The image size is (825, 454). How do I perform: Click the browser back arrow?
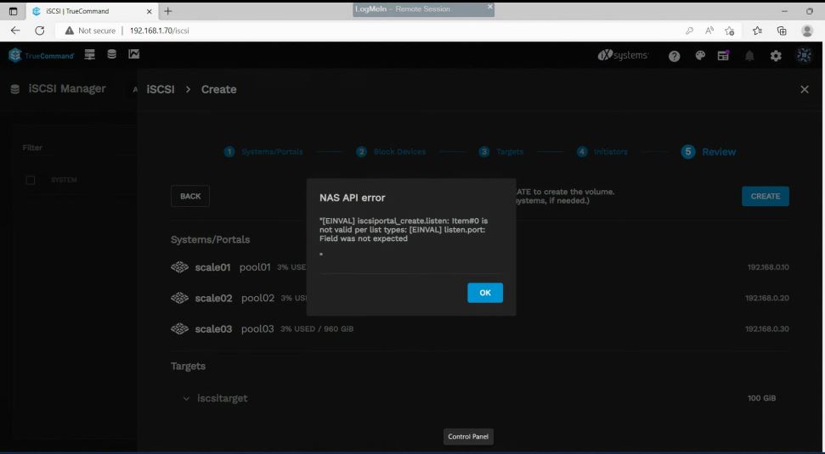tap(15, 31)
